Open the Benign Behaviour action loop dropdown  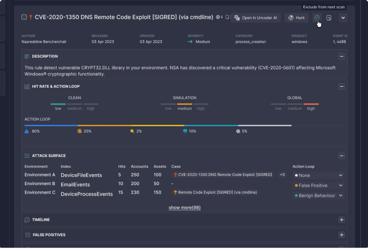click(318, 196)
